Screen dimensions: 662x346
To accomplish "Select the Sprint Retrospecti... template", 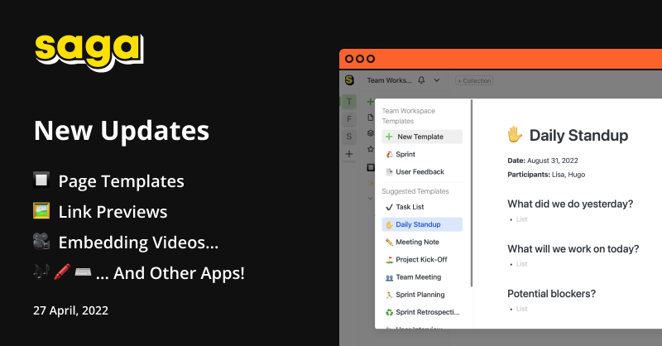I will (x=422, y=312).
